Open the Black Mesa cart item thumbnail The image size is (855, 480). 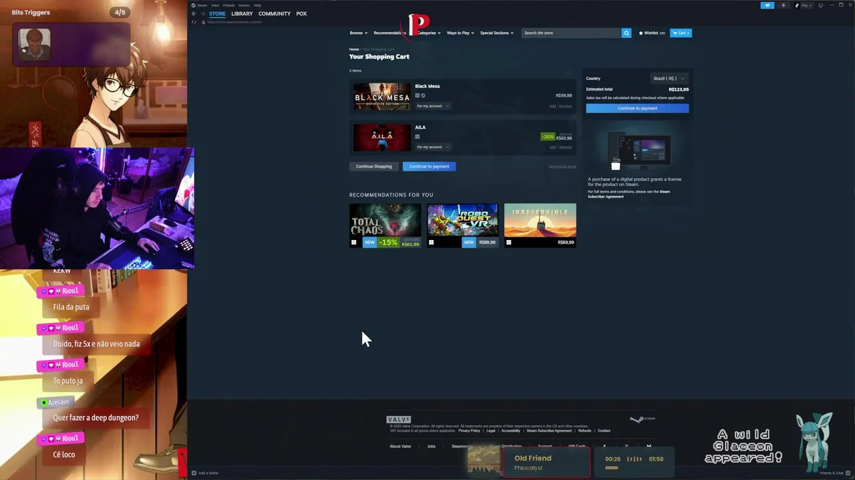coord(382,97)
